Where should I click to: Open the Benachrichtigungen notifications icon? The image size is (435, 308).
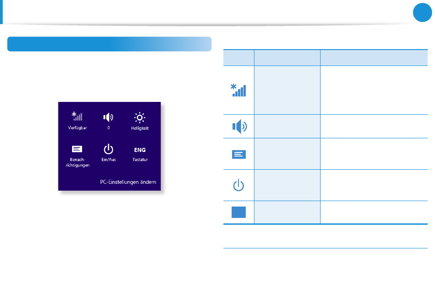pyautogui.click(x=77, y=149)
